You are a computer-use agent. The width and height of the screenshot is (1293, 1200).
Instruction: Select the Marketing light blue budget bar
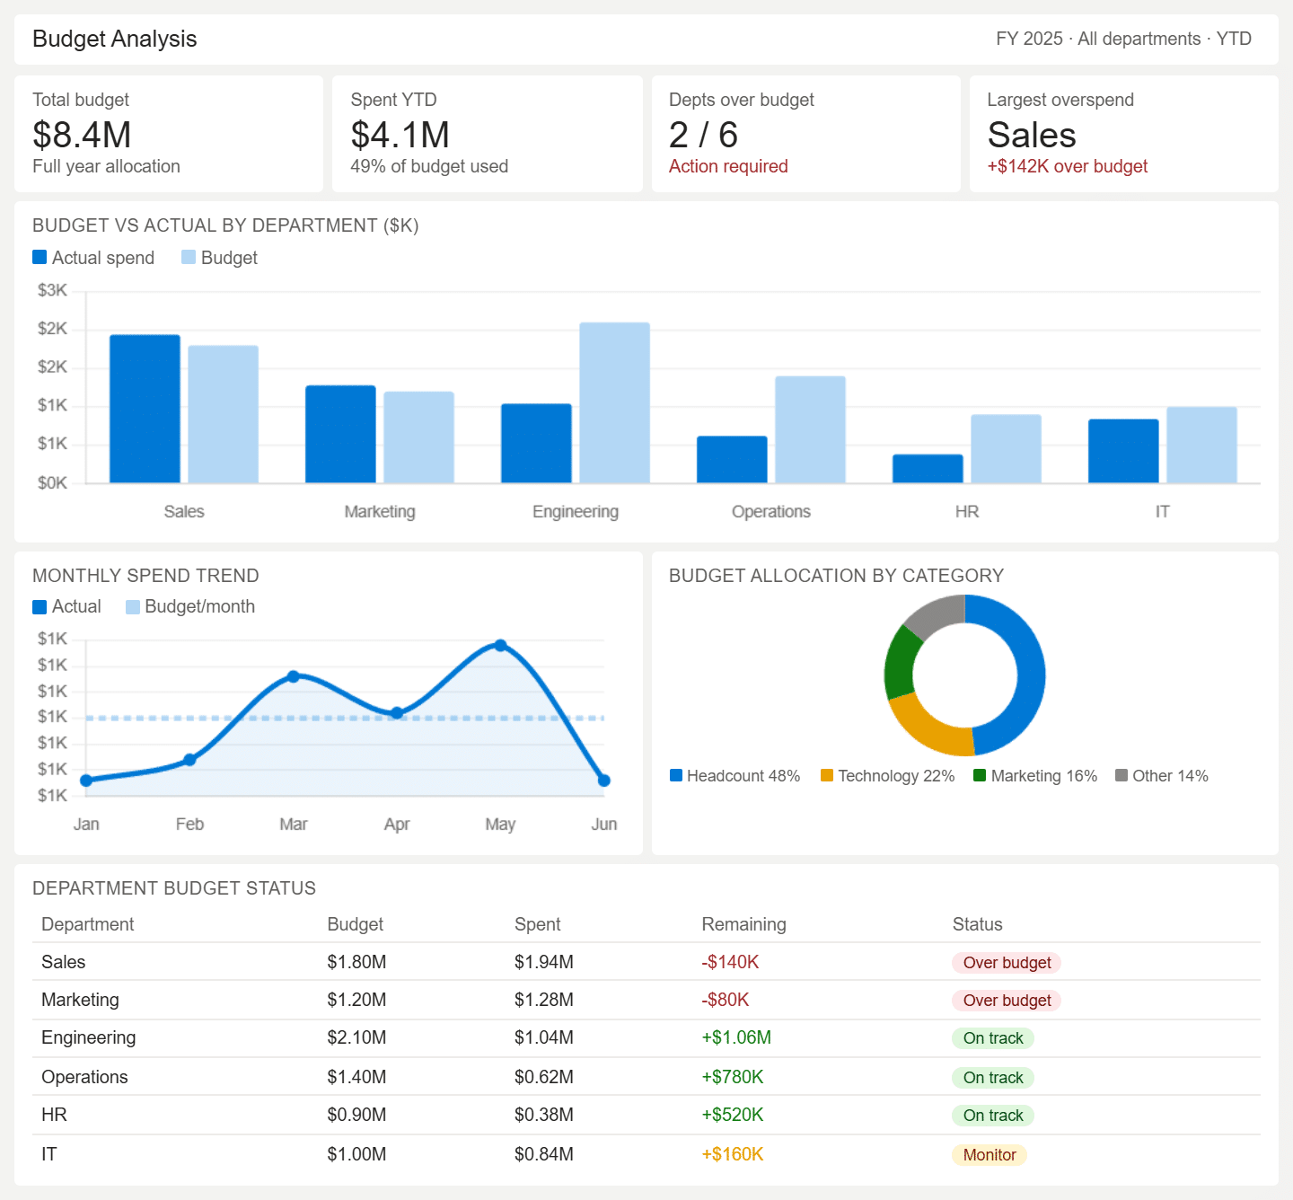click(x=418, y=437)
